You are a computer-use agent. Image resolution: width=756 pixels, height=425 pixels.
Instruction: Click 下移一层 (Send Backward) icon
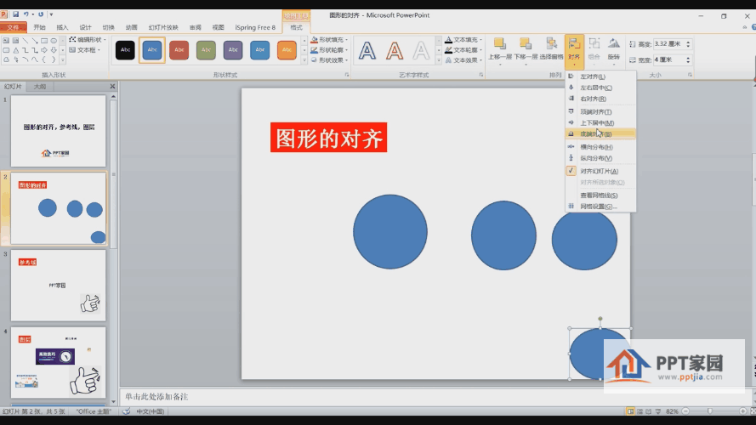525,44
